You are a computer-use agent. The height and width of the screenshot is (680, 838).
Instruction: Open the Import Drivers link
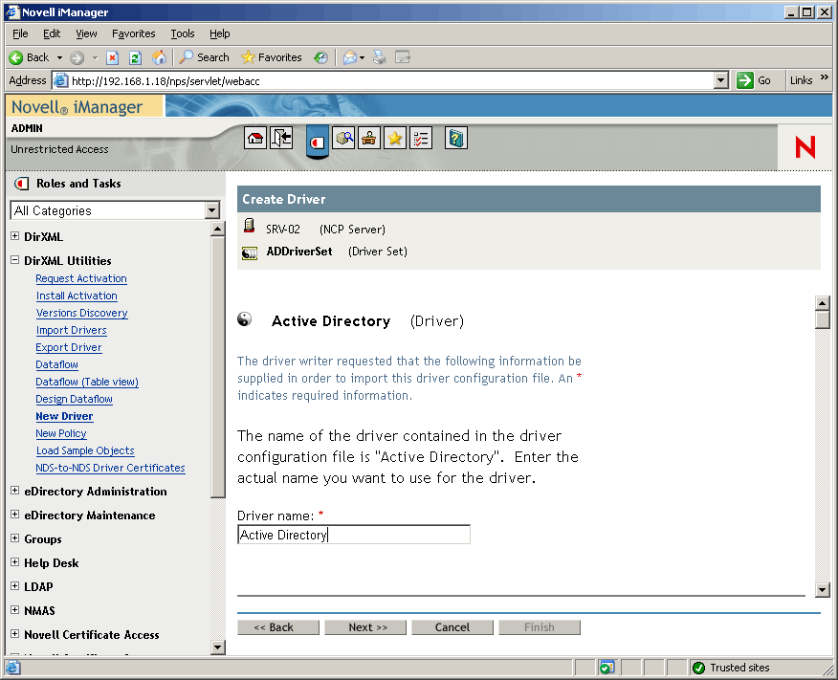[x=71, y=330]
